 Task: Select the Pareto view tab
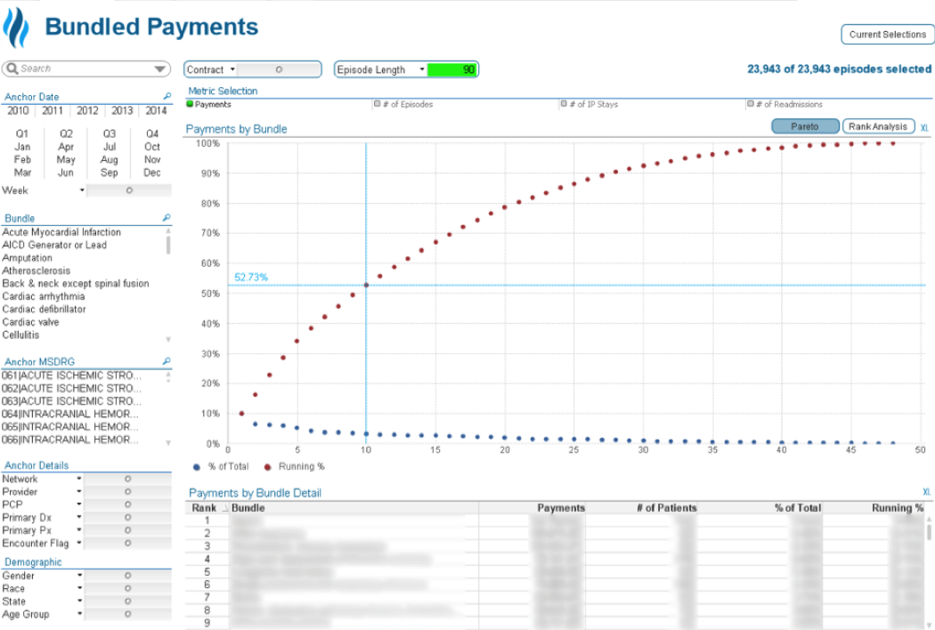tap(805, 126)
